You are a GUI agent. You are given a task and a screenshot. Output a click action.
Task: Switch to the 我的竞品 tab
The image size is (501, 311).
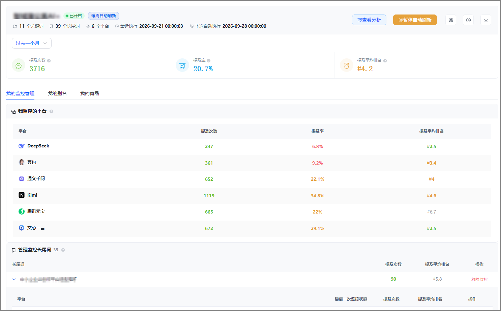[90, 93]
